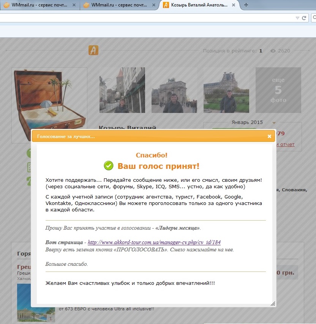Expand the Январь 2015 month dropdown
This screenshot has width=316, height=324.
point(274,123)
